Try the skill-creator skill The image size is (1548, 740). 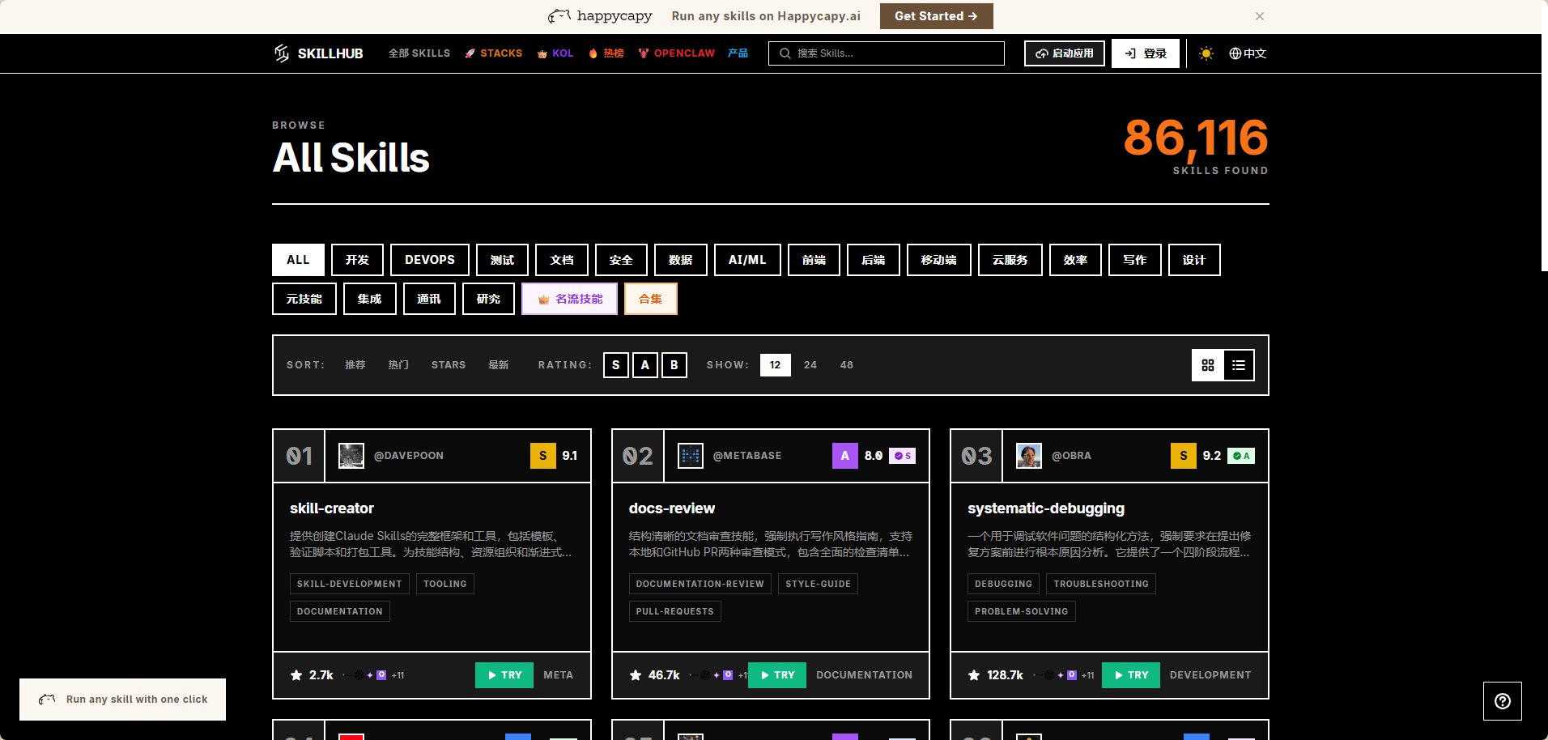tap(504, 675)
